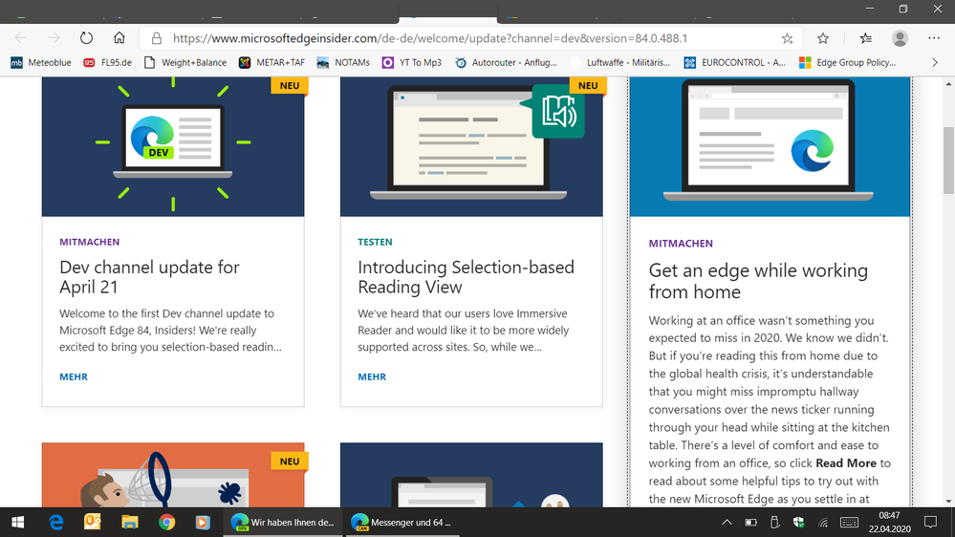Click MEHR under Selection-based Reading View

pyautogui.click(x=372, y=376)
